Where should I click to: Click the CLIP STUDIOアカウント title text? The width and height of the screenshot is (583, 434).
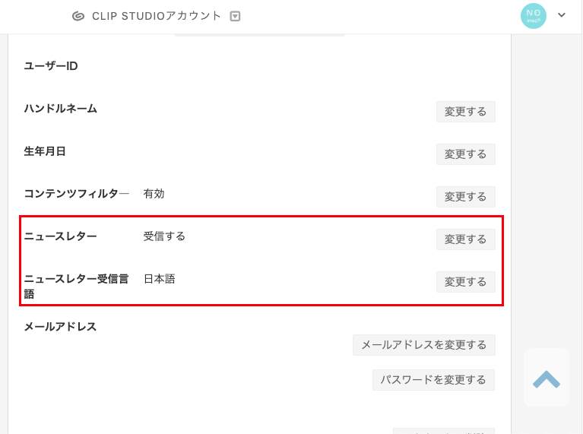coord(157,16)
